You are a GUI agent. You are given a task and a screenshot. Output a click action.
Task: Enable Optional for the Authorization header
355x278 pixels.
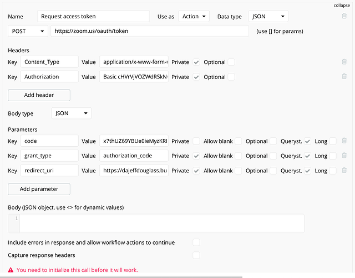coord(231,77)
